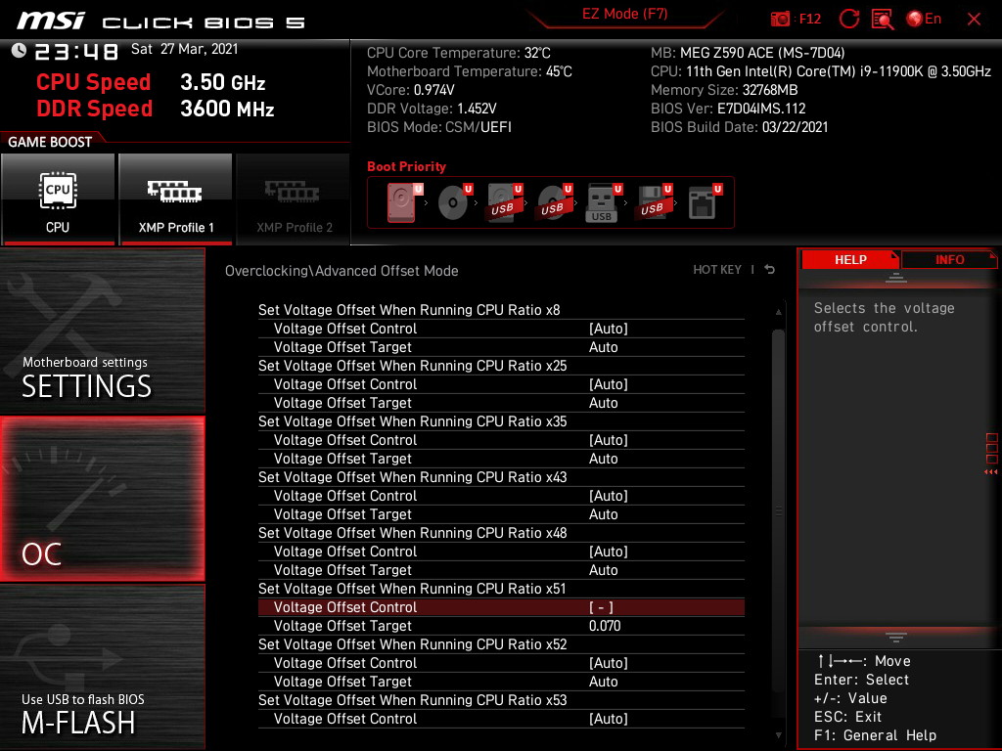Open Voltage Offset Control dropdown for Ratio x43
This screenshot has height=751, width=1002.
click(501, 496)
